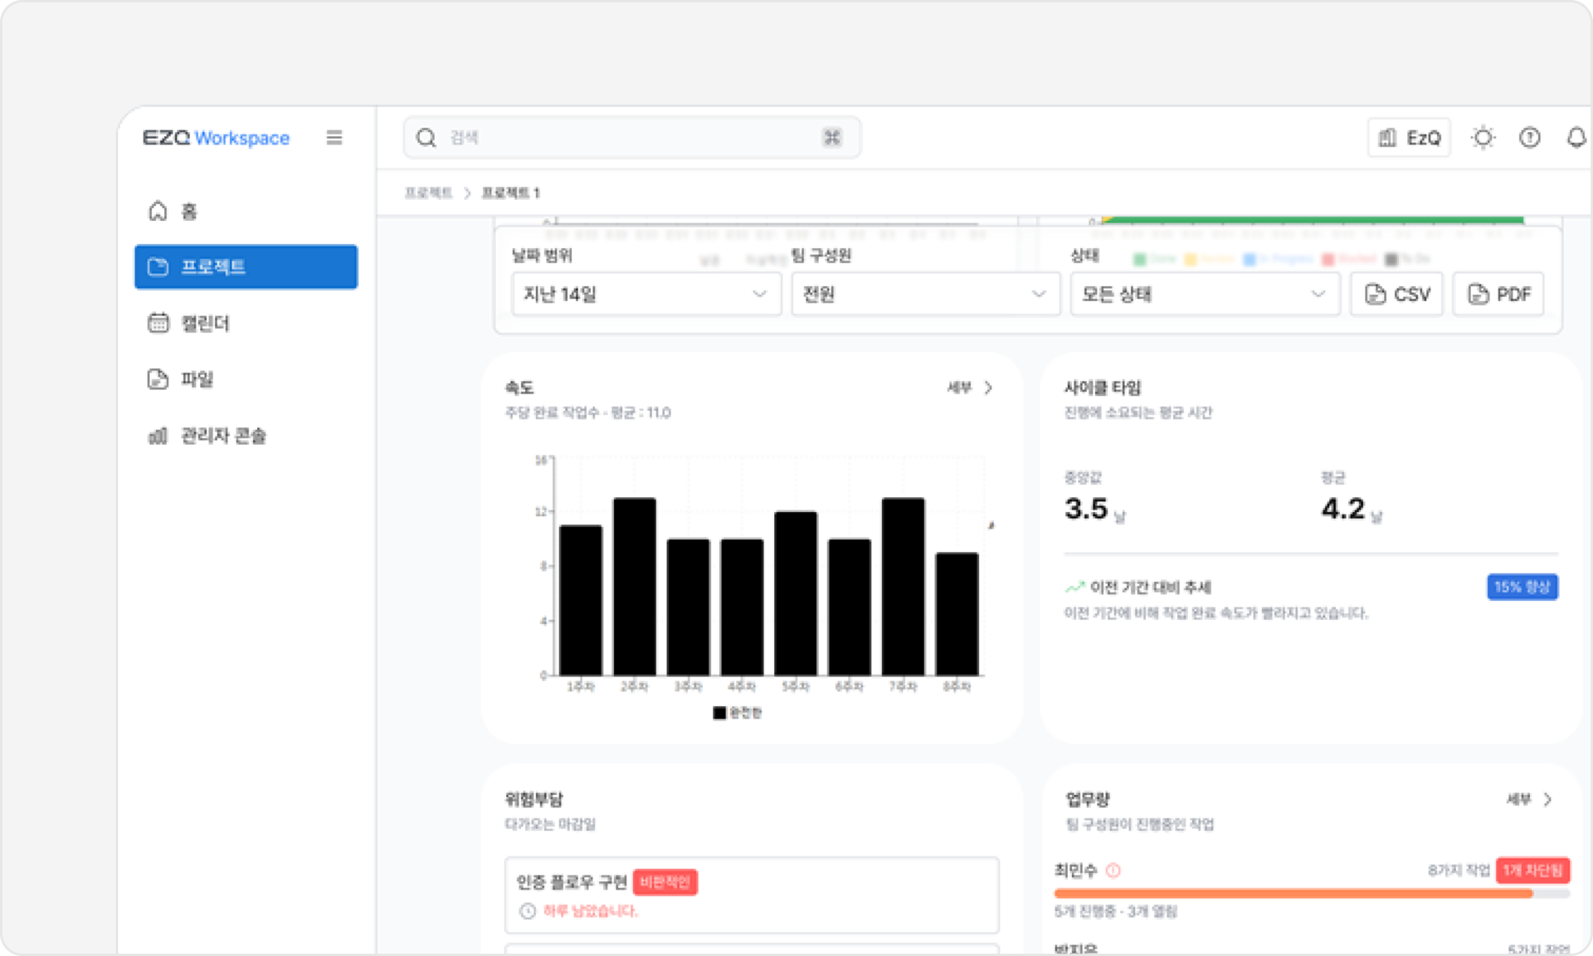The image size is (1593, 956).
Task: Click the 최민수 warning info icon
Action: click(1113, 871)
